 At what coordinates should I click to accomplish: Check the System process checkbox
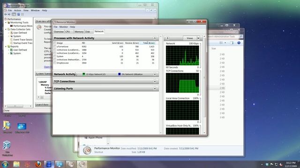coord(55,56)
